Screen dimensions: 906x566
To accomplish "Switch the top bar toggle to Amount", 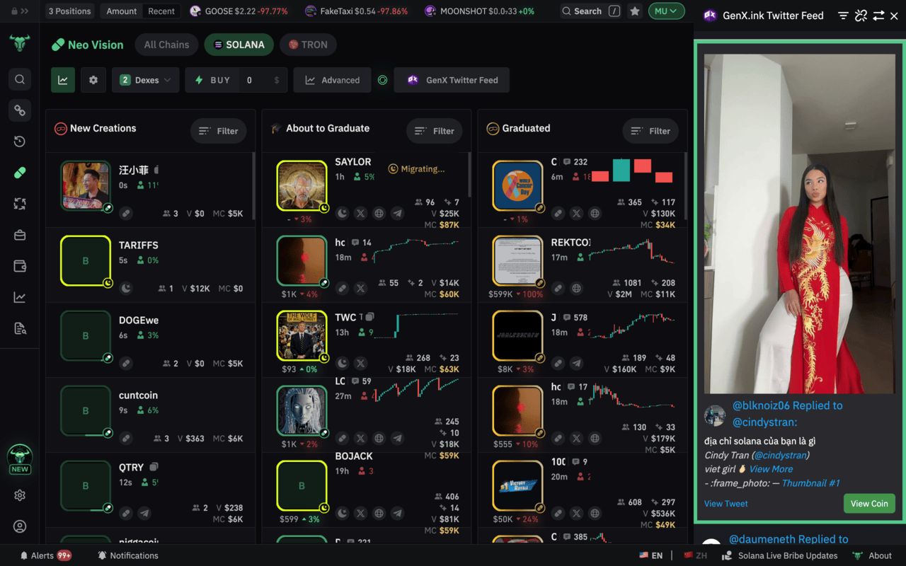I will click(122, 11).
